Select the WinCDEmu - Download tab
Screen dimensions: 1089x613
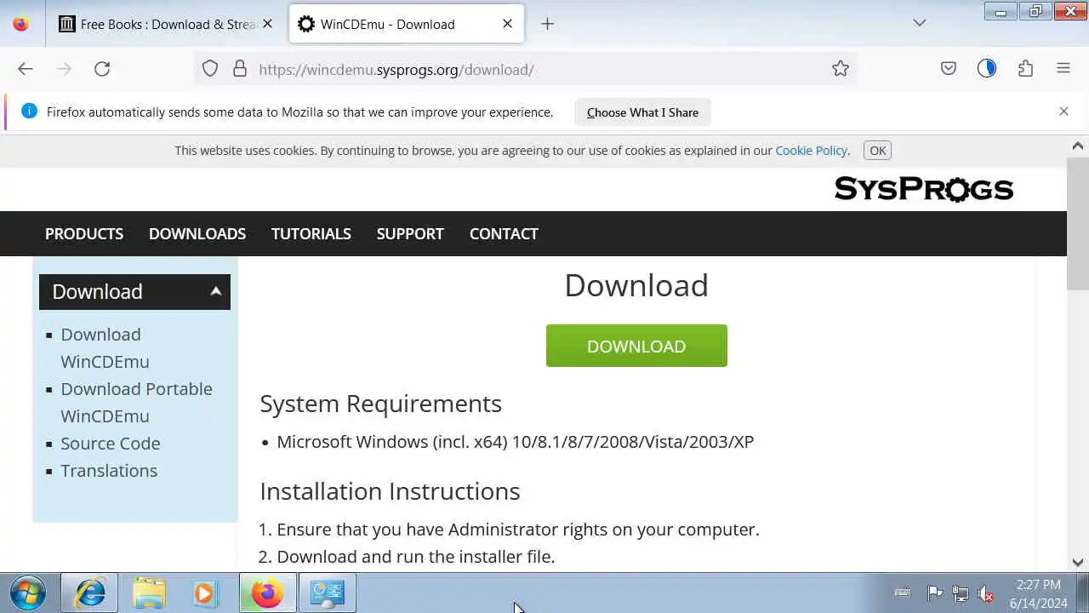tap(407, 24)
